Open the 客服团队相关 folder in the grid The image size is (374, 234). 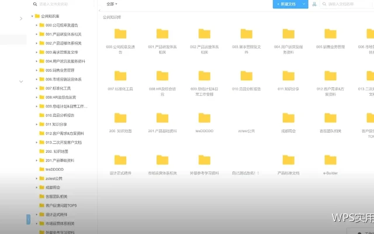tap(330, 118)
